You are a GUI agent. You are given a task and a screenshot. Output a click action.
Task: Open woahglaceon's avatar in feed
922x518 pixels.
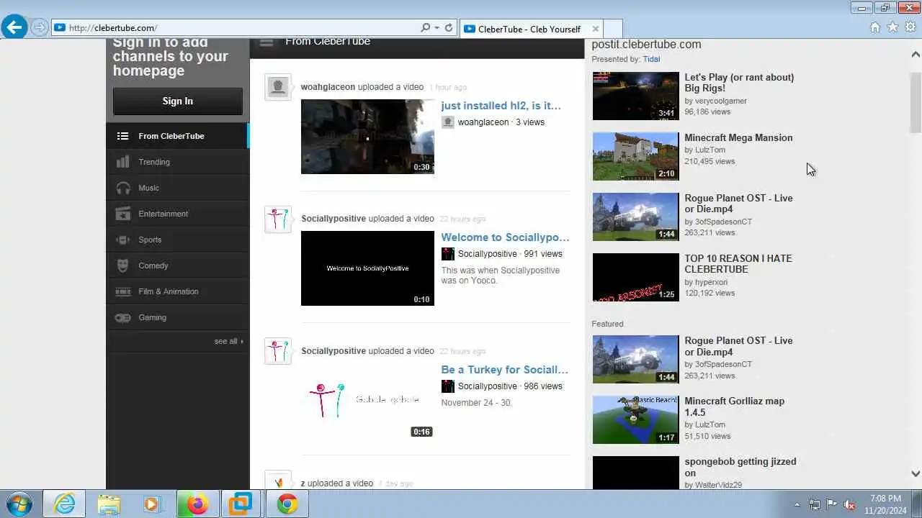[278, 87]
